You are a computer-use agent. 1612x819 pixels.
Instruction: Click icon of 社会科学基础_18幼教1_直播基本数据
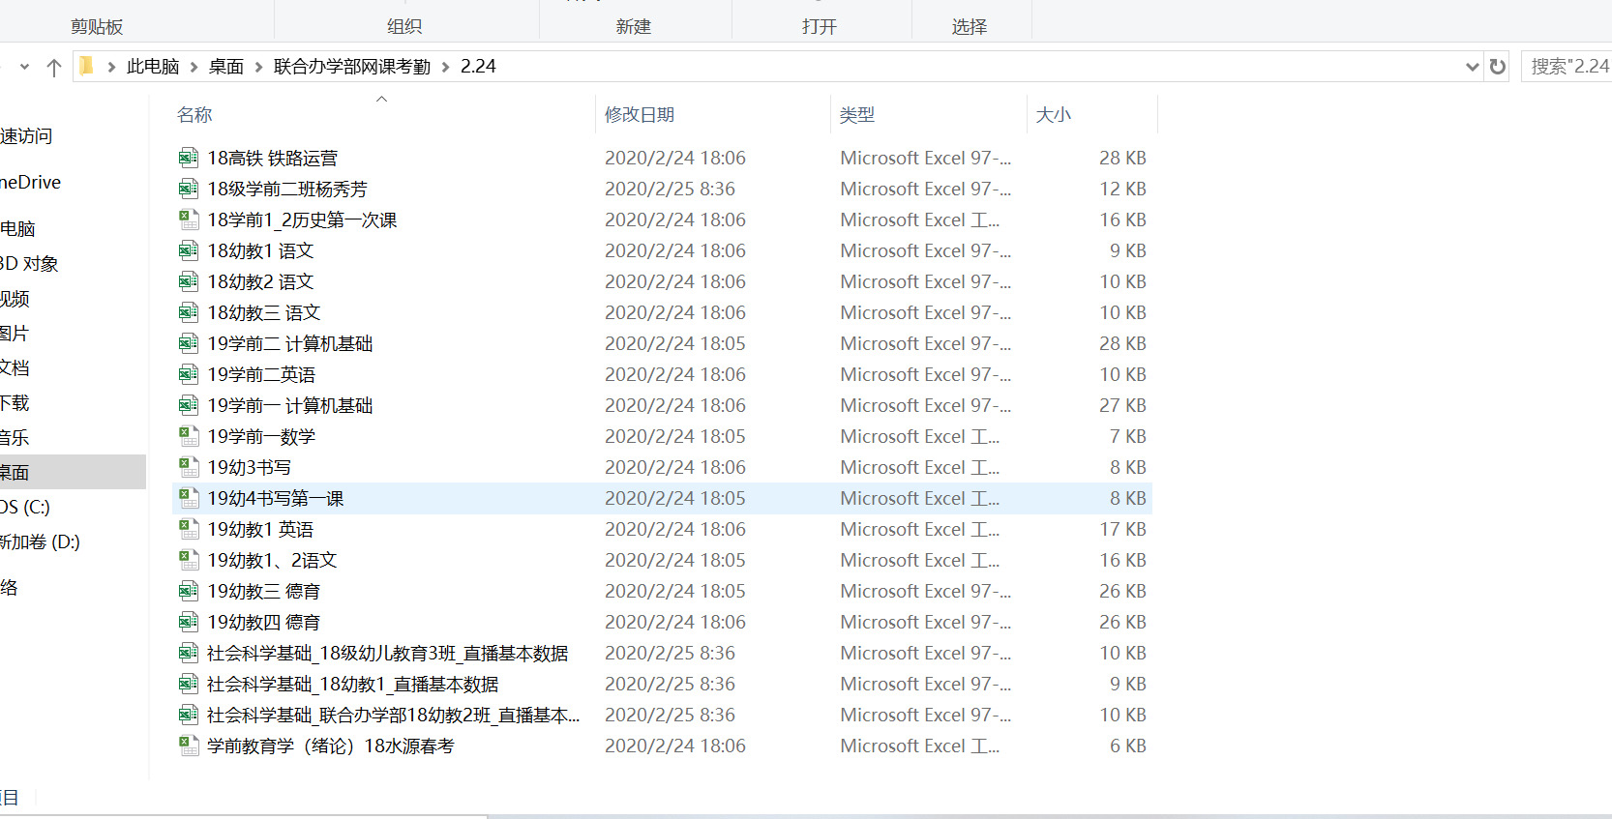189,684
